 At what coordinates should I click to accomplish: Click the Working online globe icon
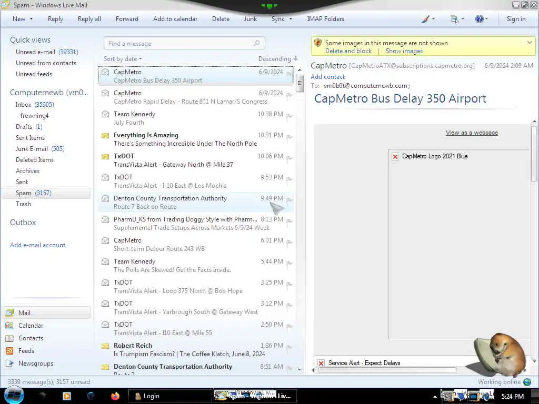527,382
